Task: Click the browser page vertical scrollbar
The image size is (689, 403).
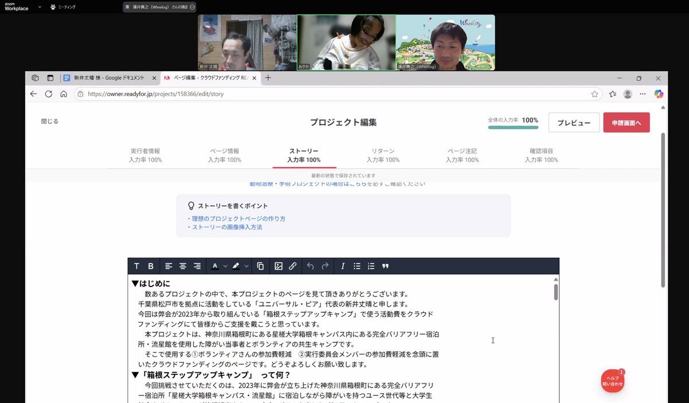Action: [x=664, y=210]
